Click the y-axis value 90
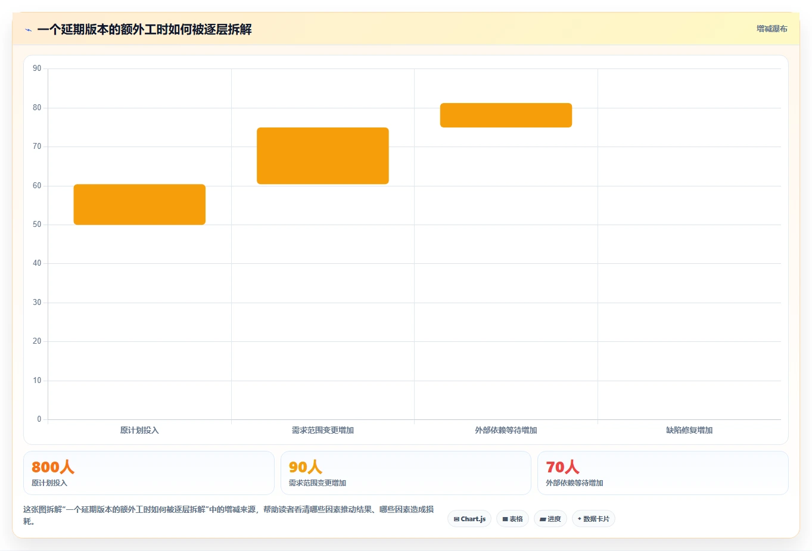812x551 pixels. [x=37, y=69]
